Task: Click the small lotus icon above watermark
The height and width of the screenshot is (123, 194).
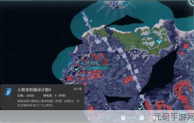Action: (x=182, y=112)
